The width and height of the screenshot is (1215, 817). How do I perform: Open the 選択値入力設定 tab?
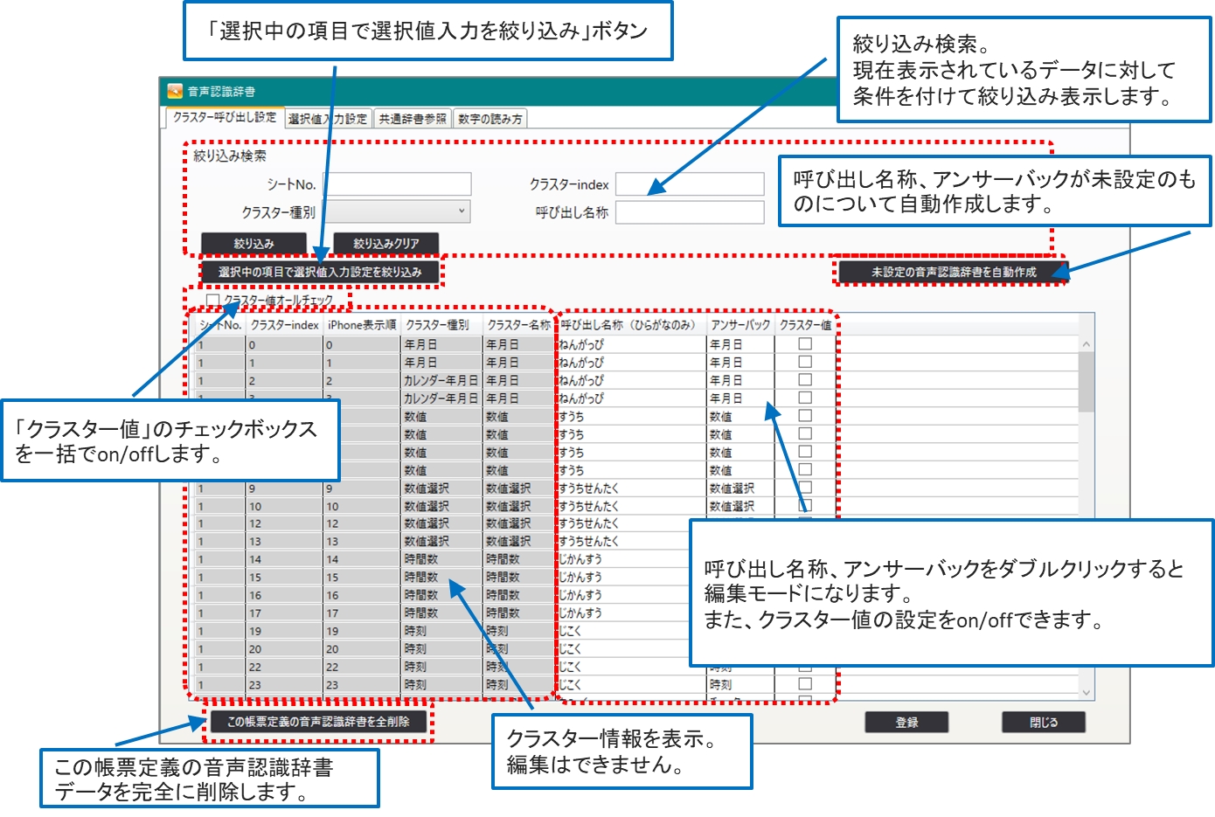pyautogui.click(x=328, y=119)
